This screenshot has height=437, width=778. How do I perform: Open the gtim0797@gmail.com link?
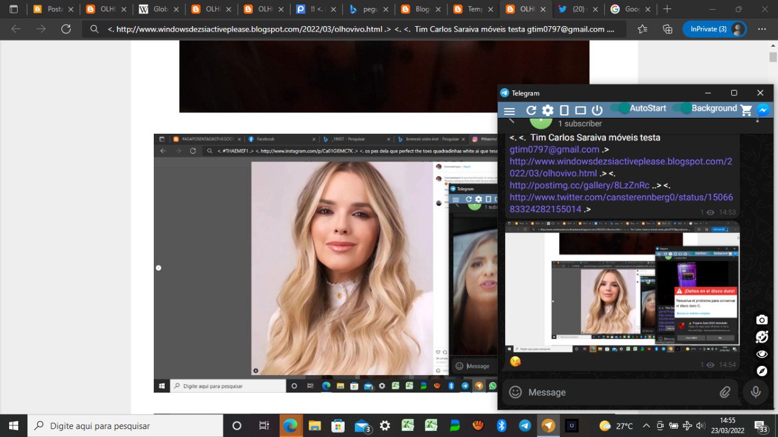(554, 150)
